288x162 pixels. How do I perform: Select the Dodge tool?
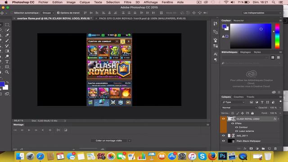point(7,56)
